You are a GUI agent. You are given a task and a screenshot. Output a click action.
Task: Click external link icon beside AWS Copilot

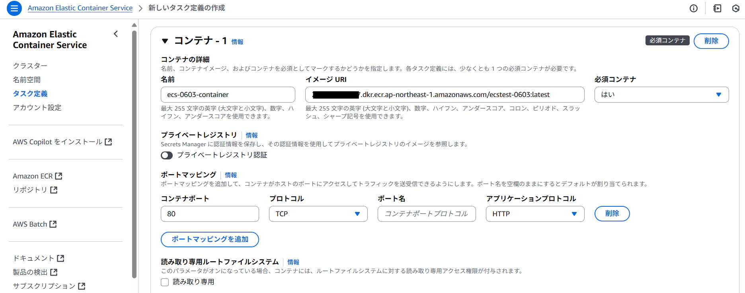point(108,142)
